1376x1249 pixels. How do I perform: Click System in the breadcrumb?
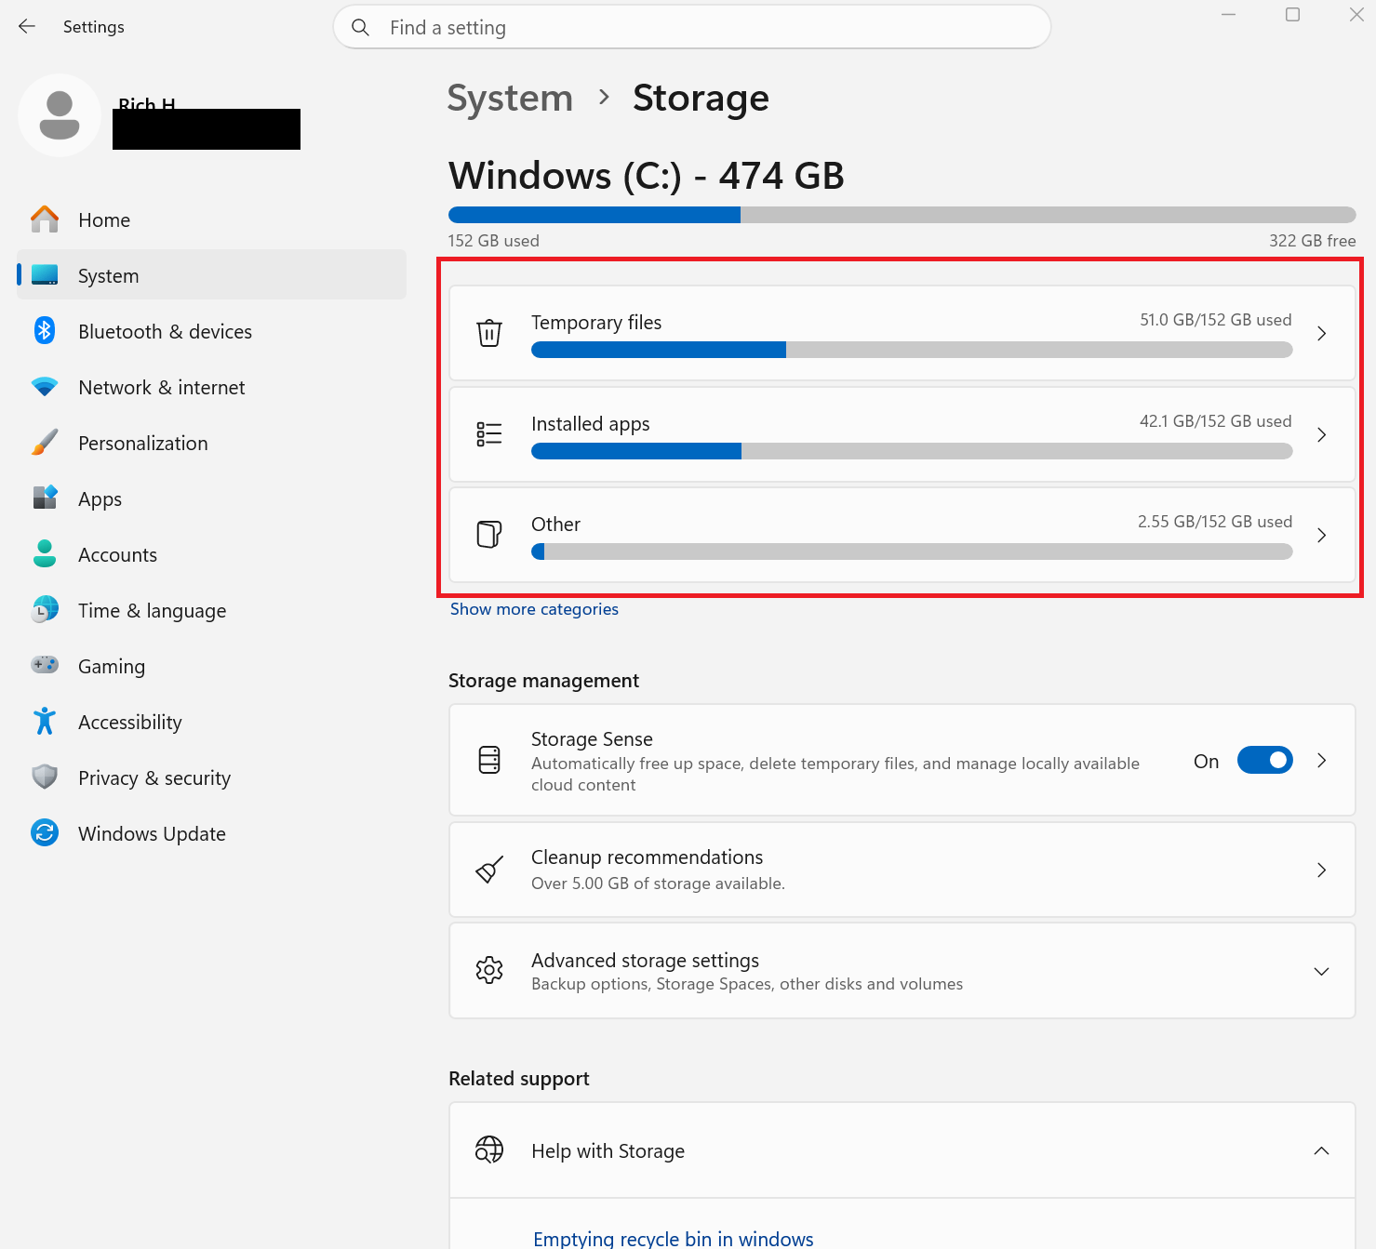(510, 98)
